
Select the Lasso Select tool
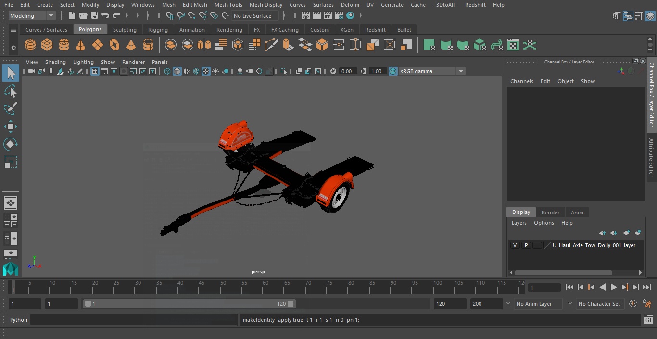tap(11, 91)
